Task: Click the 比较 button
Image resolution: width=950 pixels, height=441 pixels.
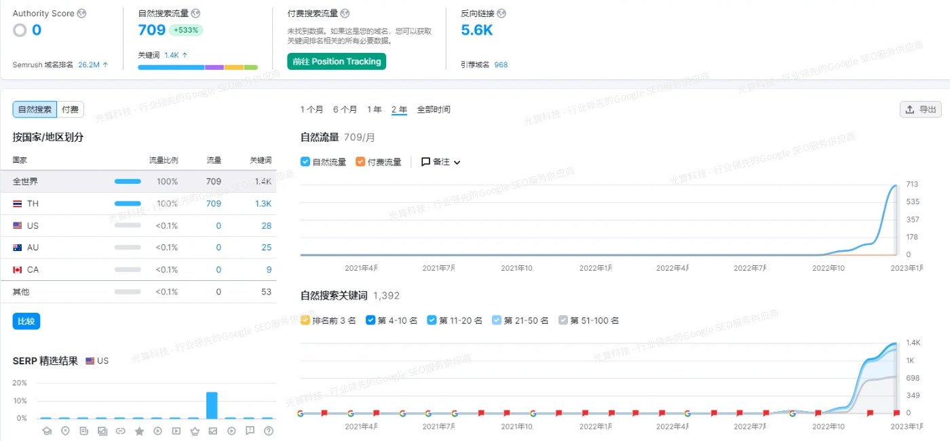Action: (x=26, y=321)
